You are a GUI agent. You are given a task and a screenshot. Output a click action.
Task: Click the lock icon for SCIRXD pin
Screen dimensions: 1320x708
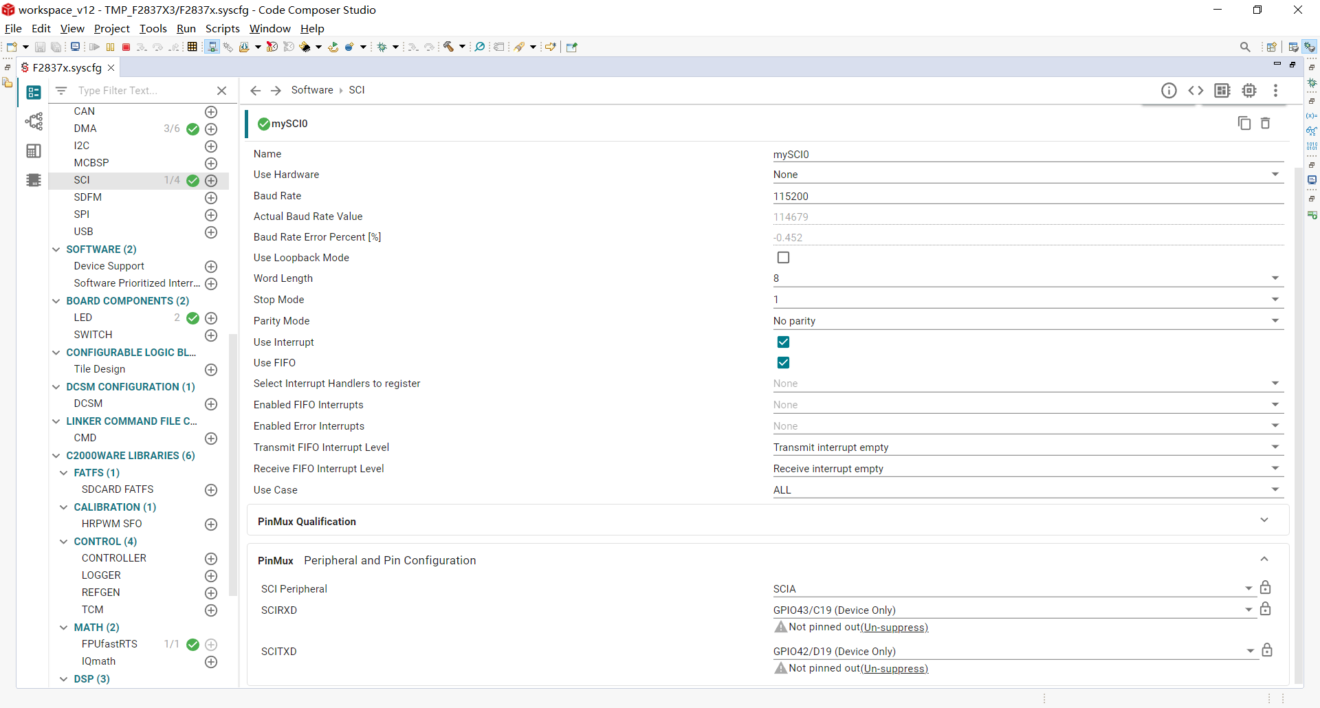pos(1265,609)
